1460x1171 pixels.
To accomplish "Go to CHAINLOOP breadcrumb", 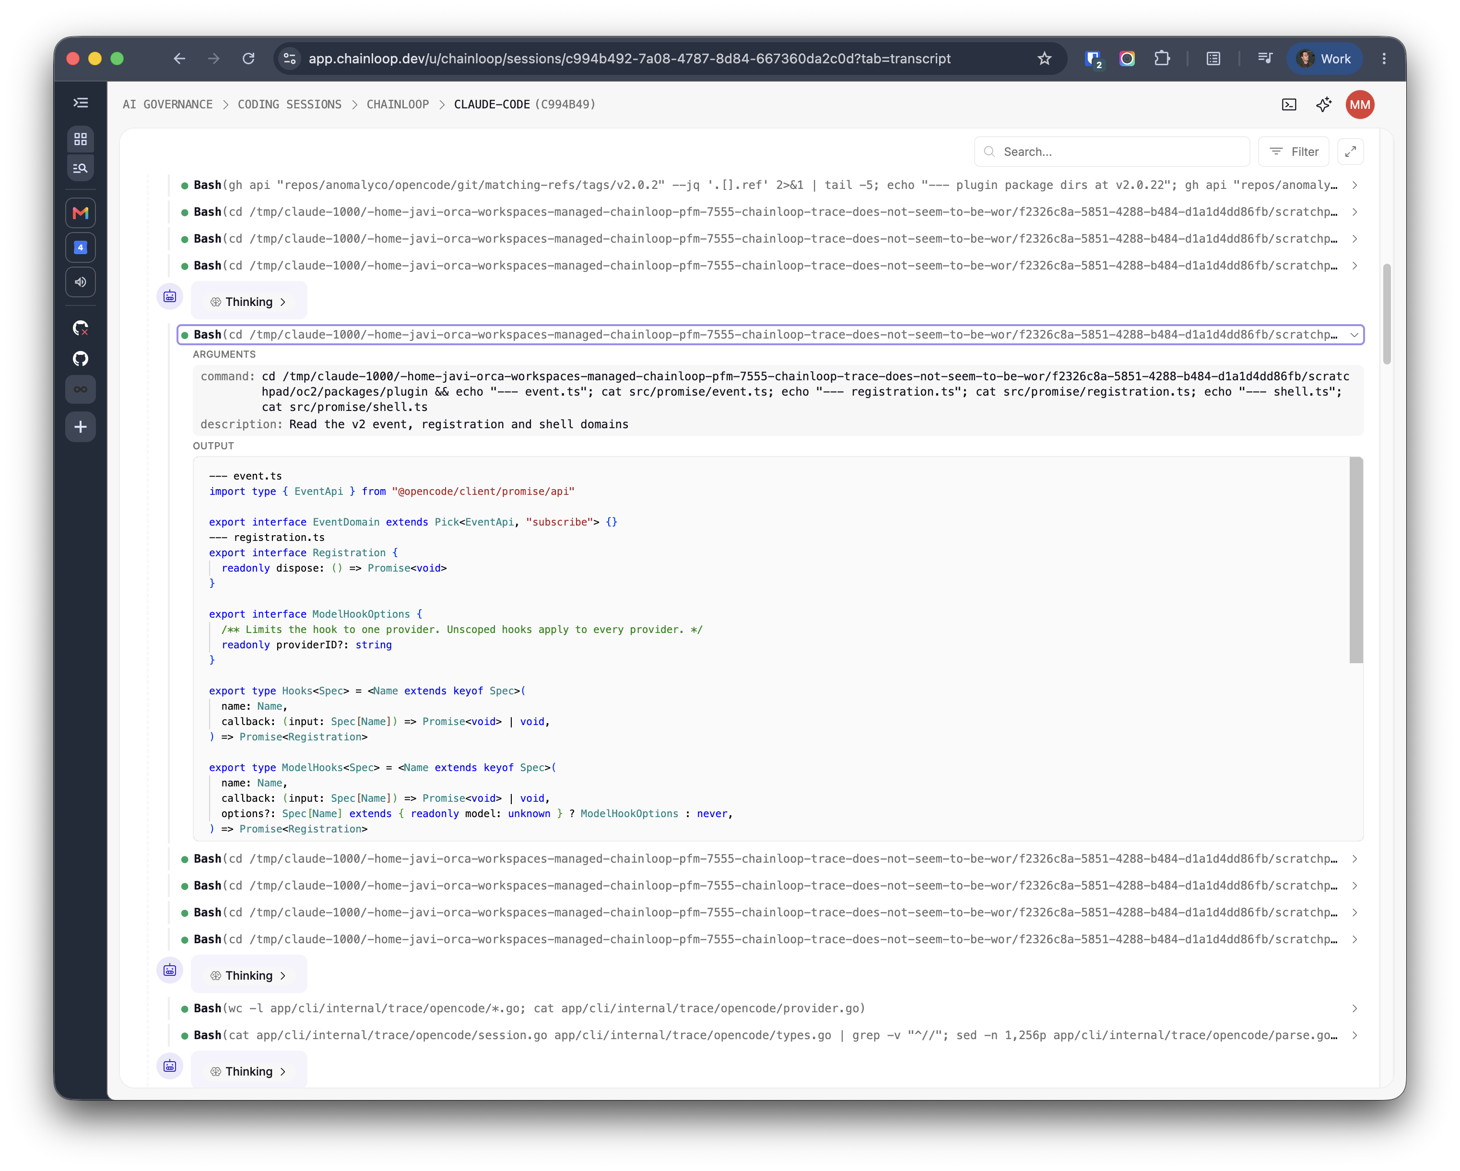I will click(398, 104).
